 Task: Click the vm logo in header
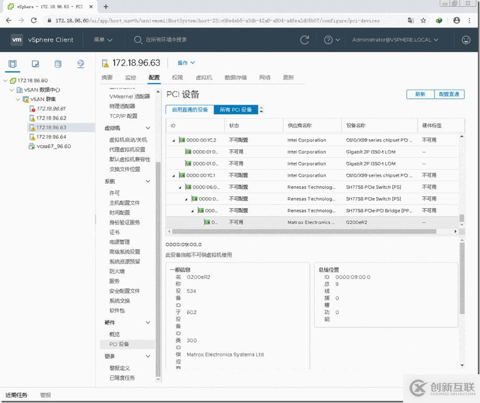point(17,40)
